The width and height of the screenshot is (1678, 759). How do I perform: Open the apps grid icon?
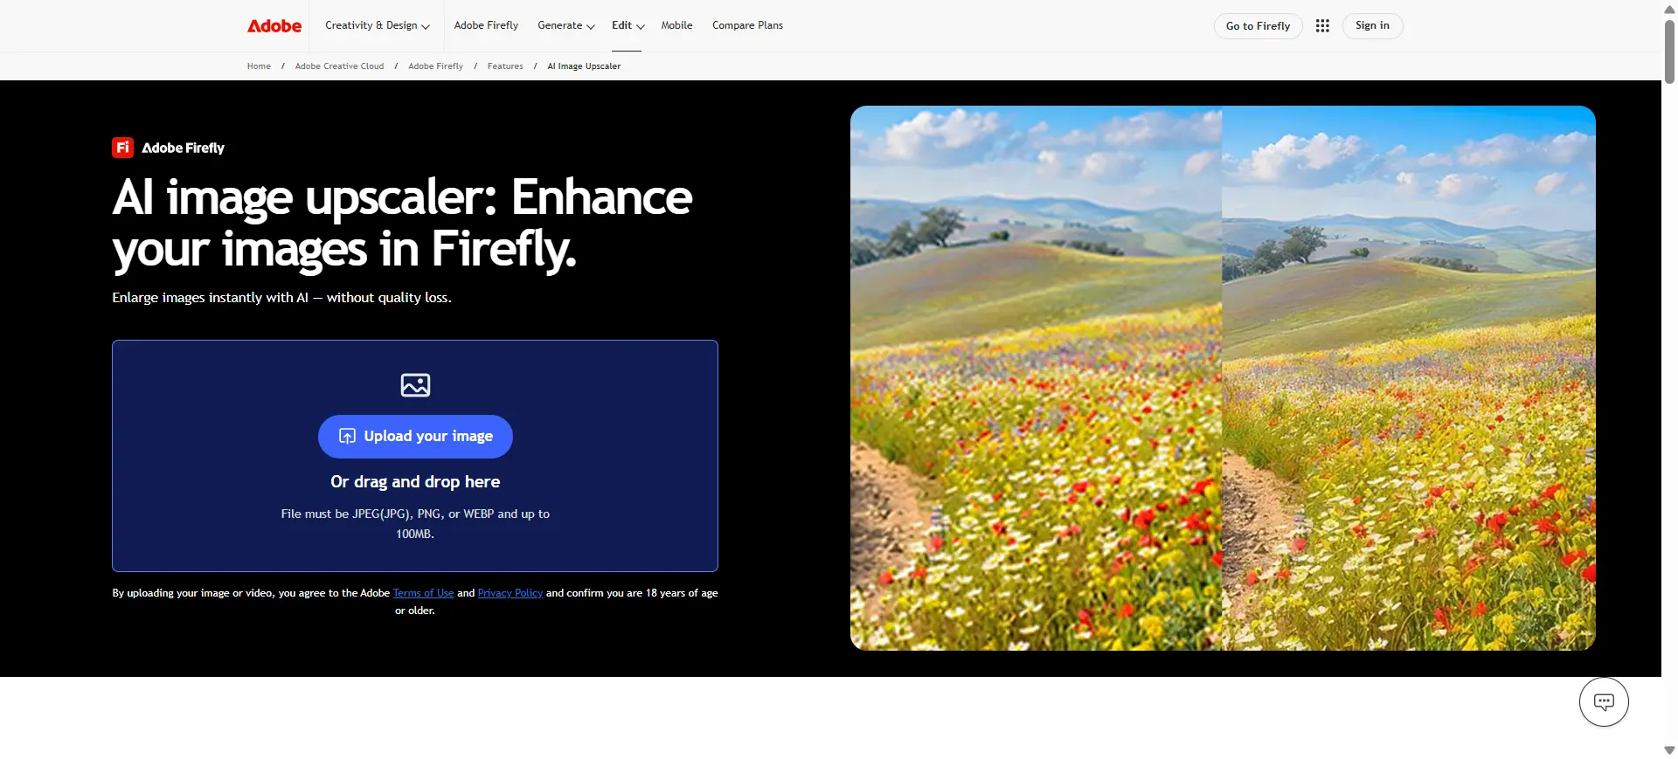1322,26
